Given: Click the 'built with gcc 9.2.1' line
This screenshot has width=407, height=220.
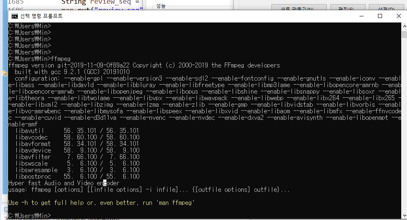Looking at the screenshot, I should [72, 72].
